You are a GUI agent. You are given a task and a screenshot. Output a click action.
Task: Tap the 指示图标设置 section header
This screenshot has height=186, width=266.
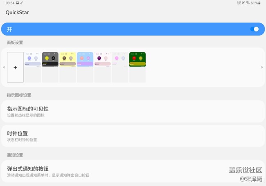coord(19,95)
